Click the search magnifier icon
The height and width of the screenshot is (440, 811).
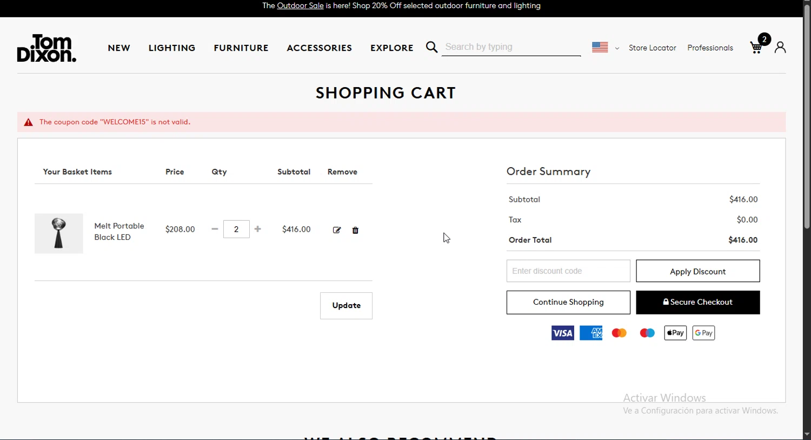pyautogui.click(x=431, y=48)
